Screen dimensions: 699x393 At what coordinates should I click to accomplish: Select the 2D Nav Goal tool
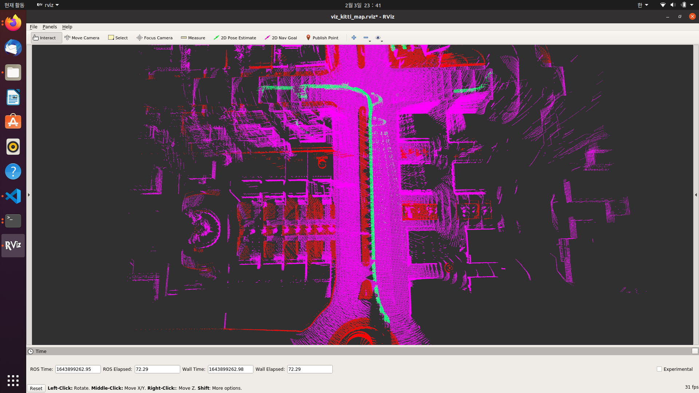(x=281, y=38)
